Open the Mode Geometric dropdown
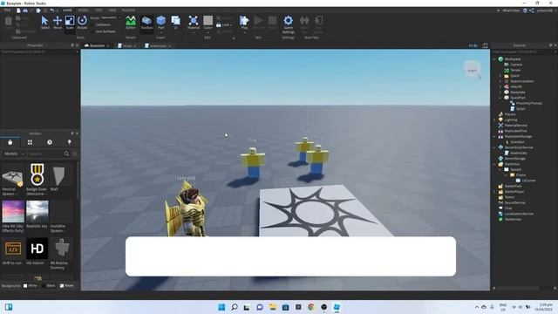The height and width of the screenshot is (314, 558). (x=111, y=17)
